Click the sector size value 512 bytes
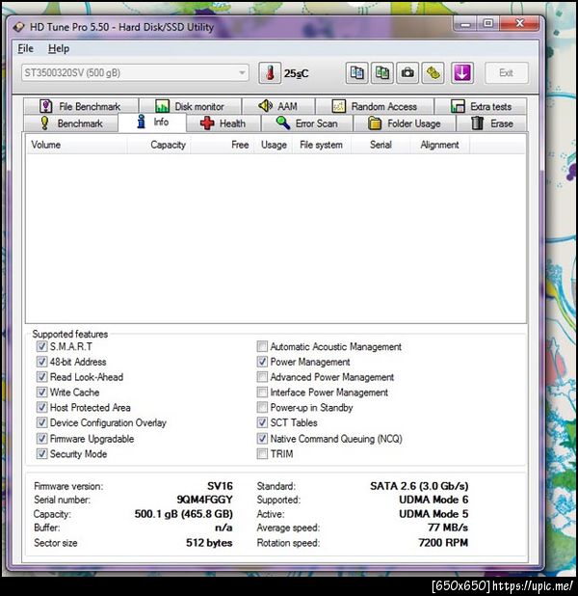Viewport: 578px width, 596px height. coord(209,542)
